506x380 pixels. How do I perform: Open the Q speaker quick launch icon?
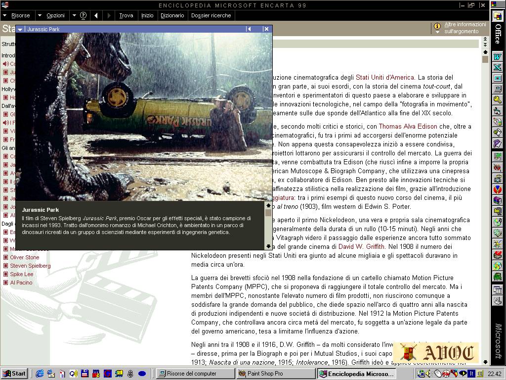[74, 374]
